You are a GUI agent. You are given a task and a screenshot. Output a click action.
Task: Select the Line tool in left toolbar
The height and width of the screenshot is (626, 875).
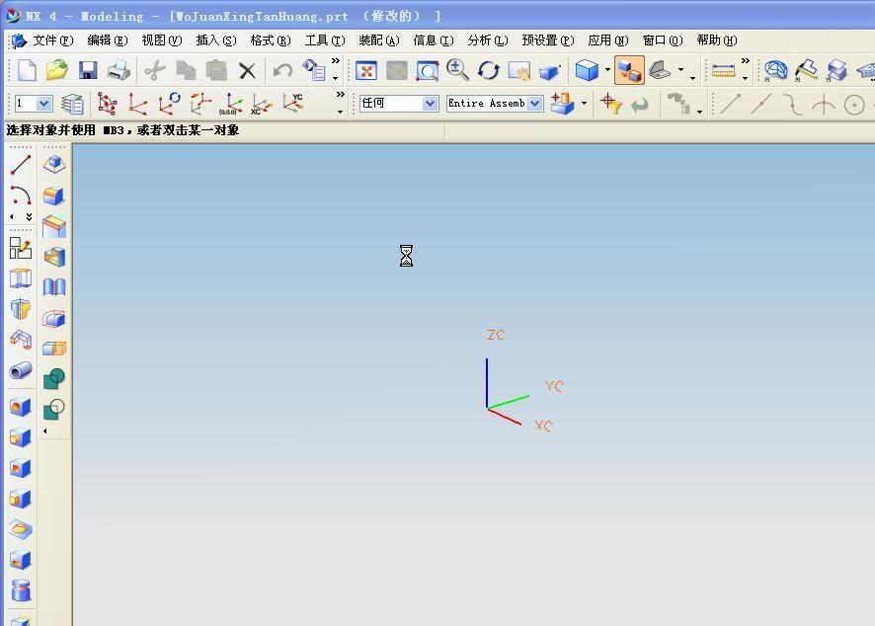21,165
